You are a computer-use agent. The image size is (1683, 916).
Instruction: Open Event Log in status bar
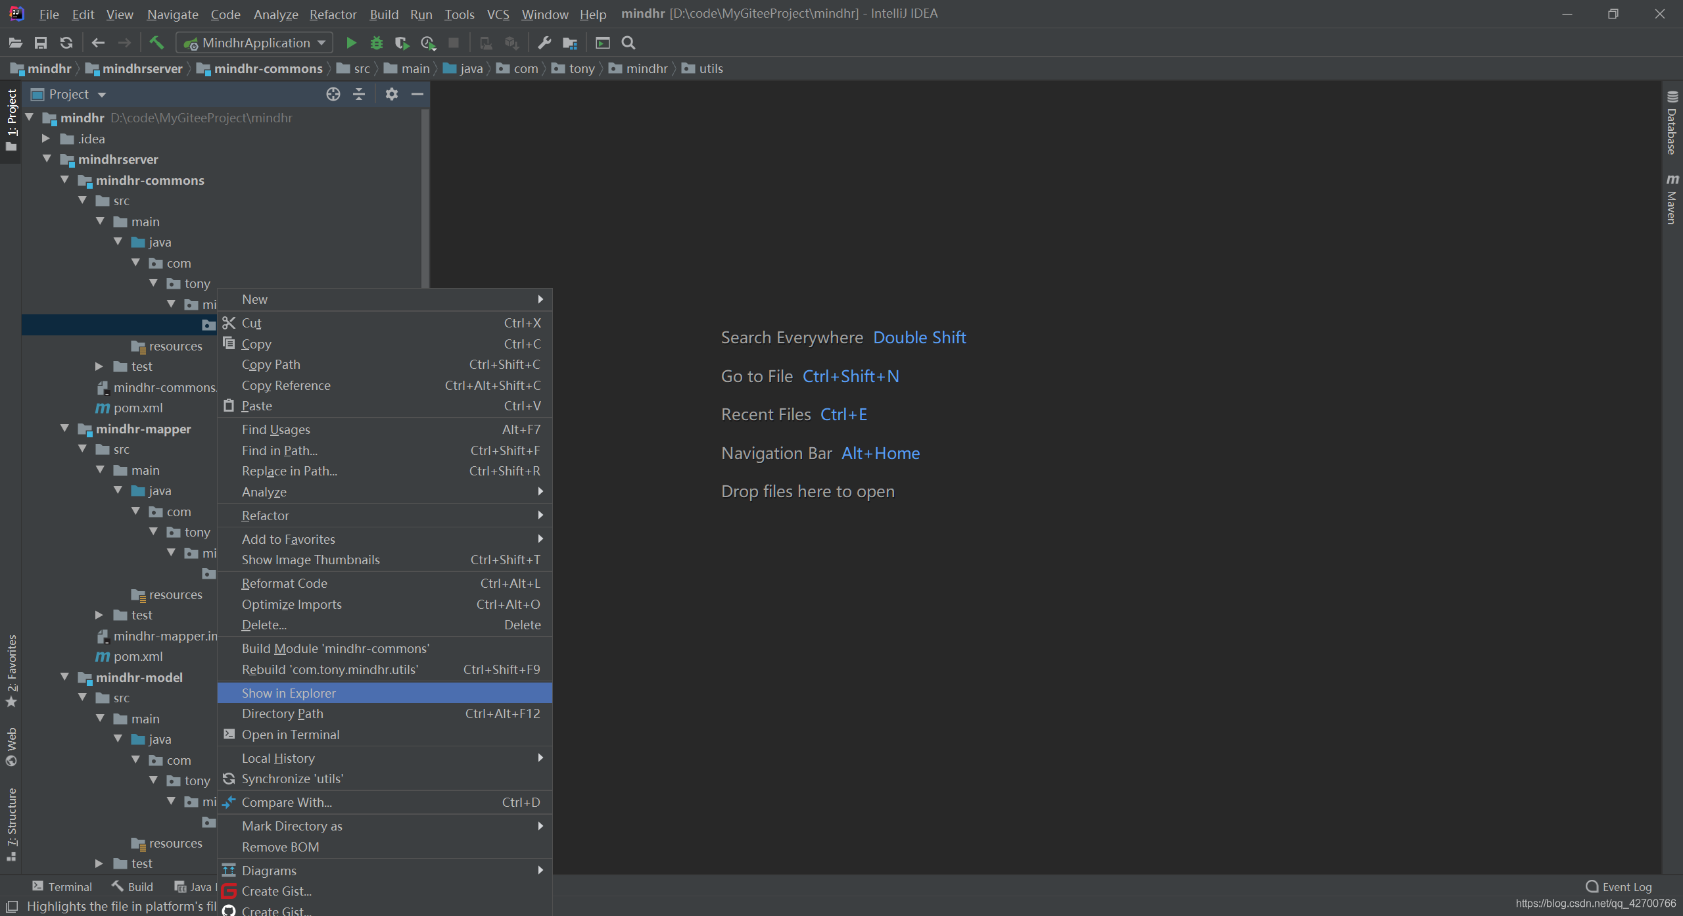[1619, 886]
